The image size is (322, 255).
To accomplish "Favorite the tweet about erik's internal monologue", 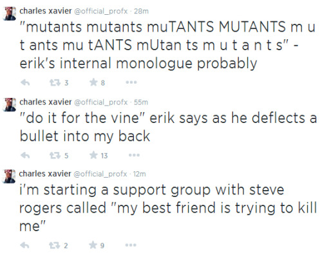I will tap(93, 82).
